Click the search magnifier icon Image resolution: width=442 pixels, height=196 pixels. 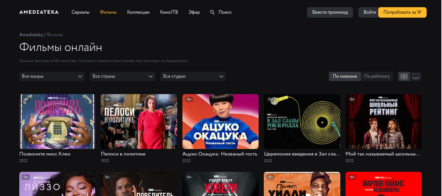(212, 12)
